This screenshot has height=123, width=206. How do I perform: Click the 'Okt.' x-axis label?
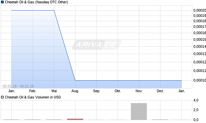118,91
